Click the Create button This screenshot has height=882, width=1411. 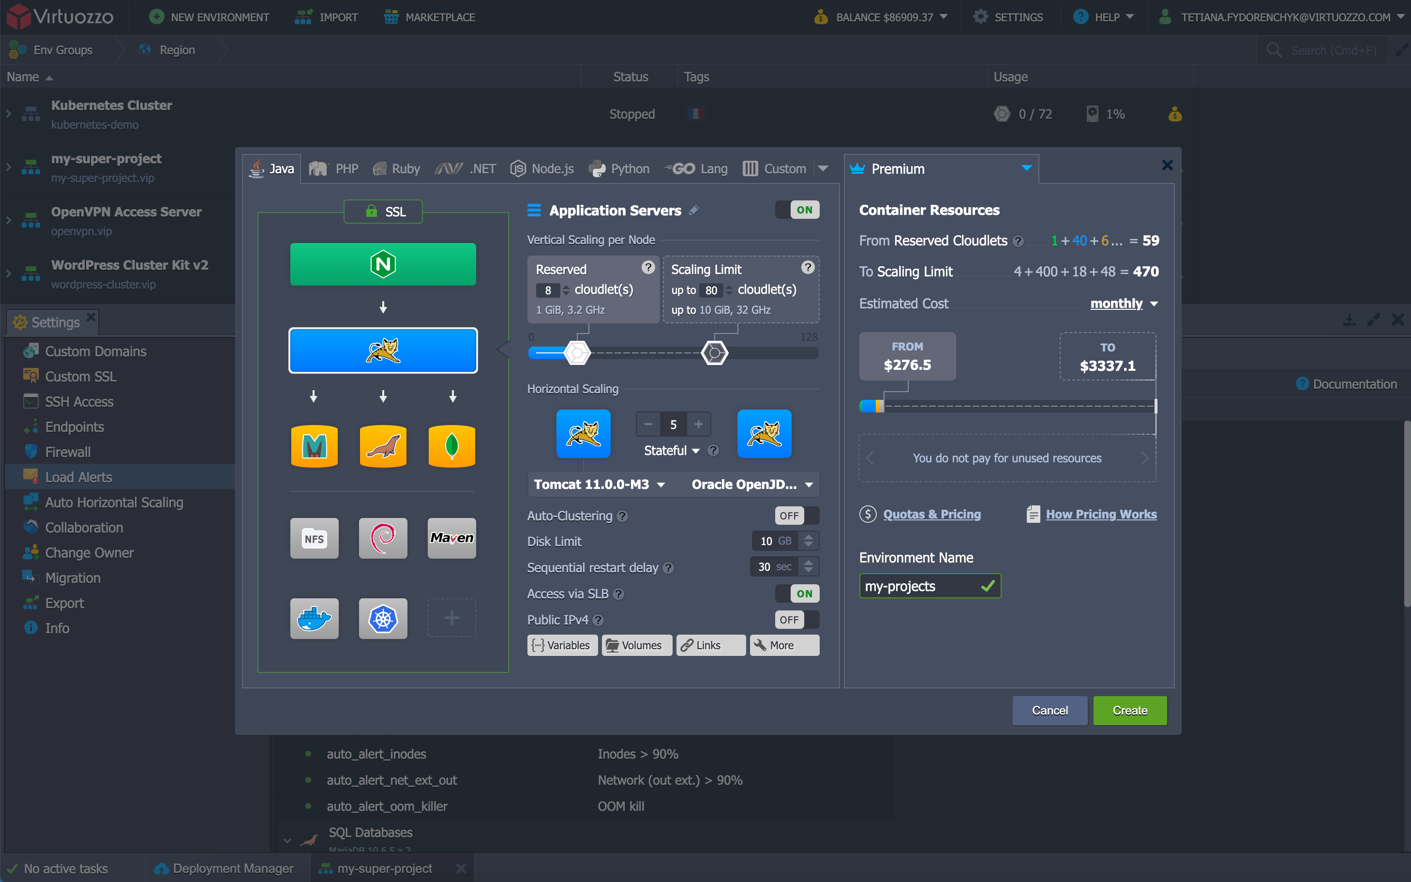[1130, 711]
